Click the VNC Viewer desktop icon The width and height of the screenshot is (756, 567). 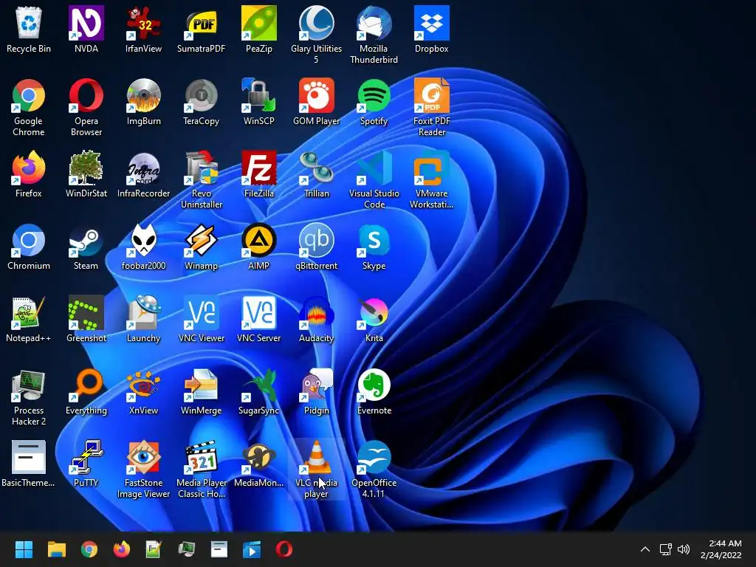pyautogui.click(x=201, y=312)
